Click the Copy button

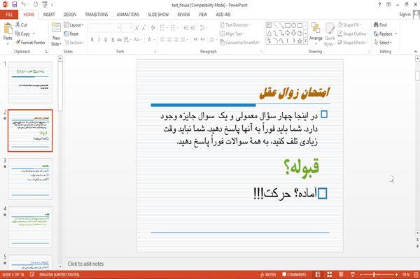coord(23,34)
